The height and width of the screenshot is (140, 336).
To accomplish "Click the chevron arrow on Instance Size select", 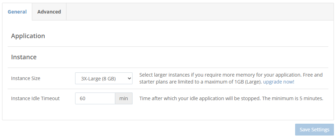I will [x=129, y=78].
